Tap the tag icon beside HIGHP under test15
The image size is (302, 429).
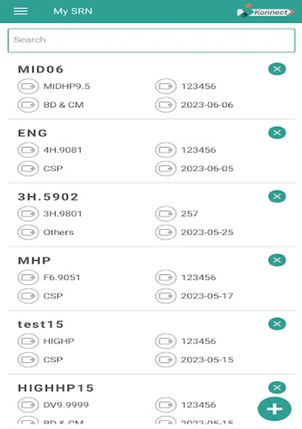[29, 341]
